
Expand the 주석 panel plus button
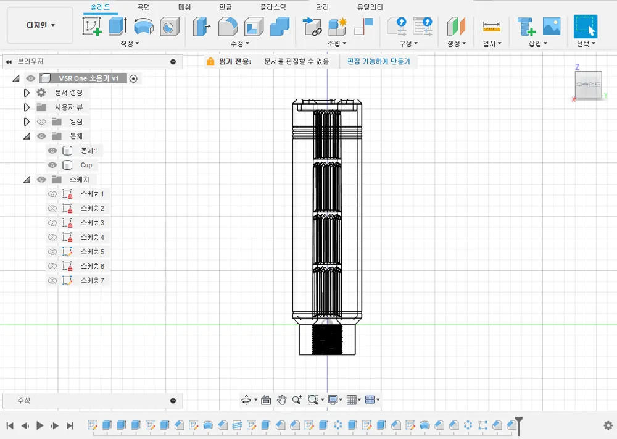pos(173,401)
